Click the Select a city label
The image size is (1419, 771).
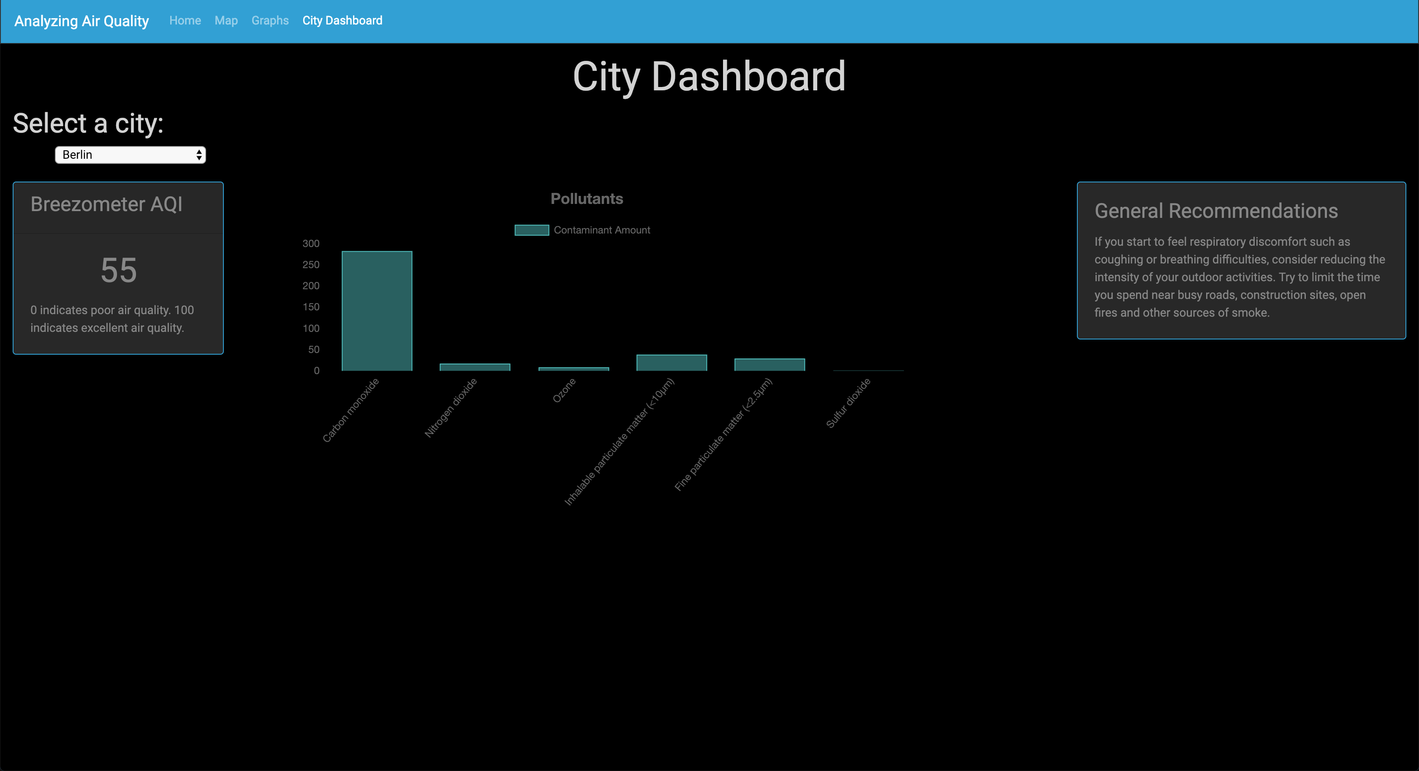click(88, 123)
